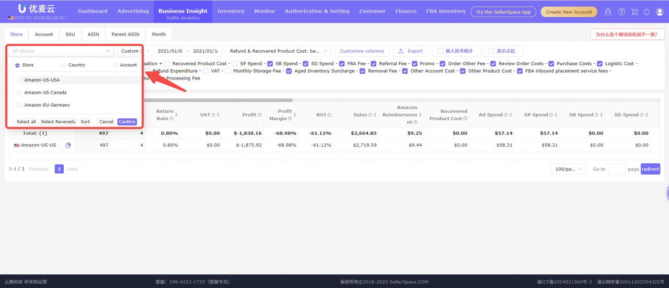Click the Go to page input field
669x288 pixels.
pos(617,169)
